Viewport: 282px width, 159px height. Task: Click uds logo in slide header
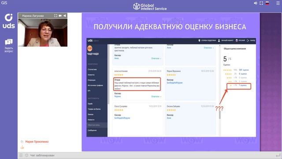click(x=90, y=40)
